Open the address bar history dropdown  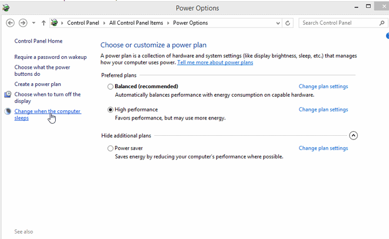pos(278,23)
